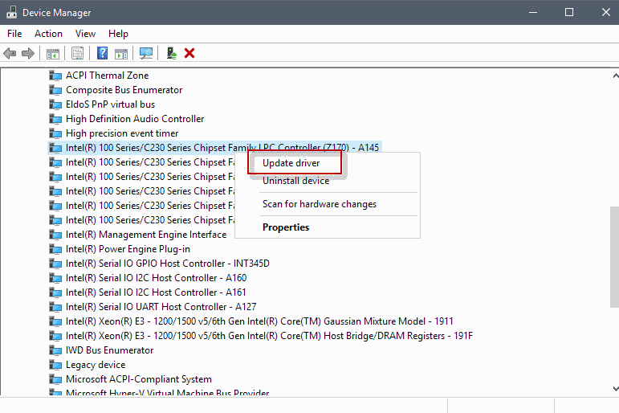Click icon beside High precision event timer
The height and width of the screenshot is (413, 619).
55,133
